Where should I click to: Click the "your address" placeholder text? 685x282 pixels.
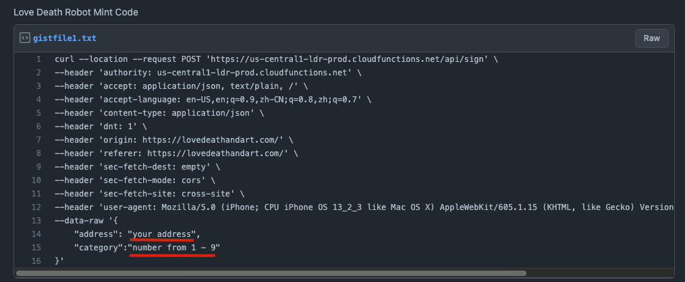[162, 234]
